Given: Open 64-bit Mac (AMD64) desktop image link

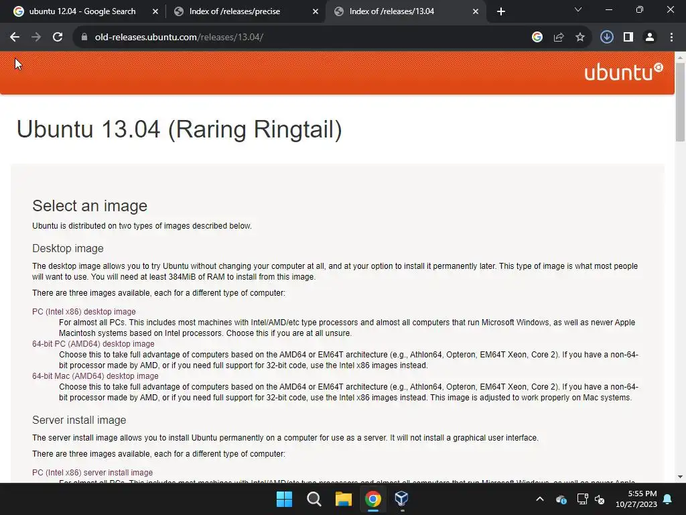Looking at the screenshot, I should coord(95,376).
